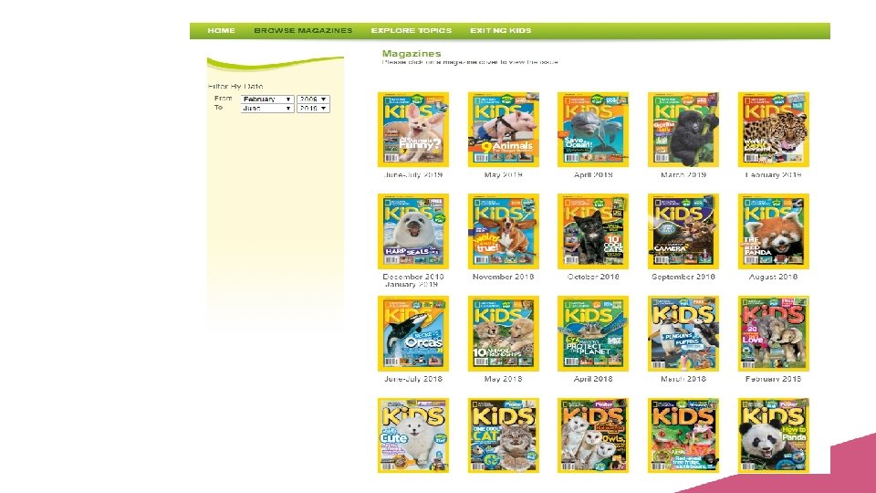Click the 'October 2018' caption
The height and width of the screenshot is (493, 876).
(x=593, y=277)
